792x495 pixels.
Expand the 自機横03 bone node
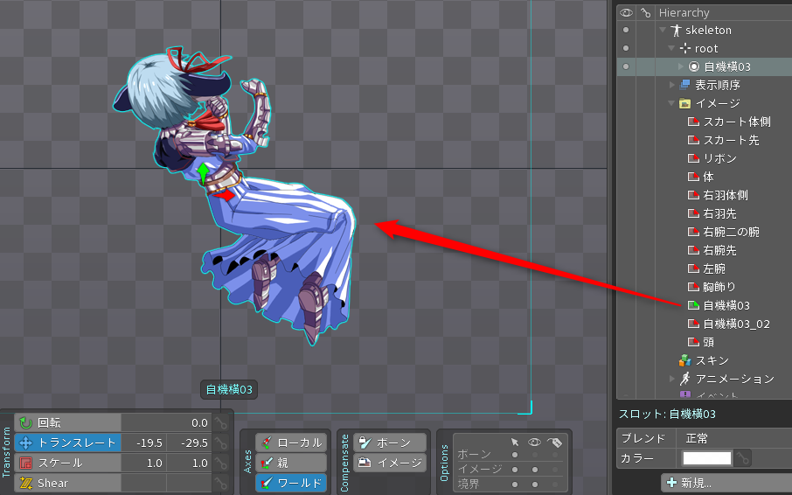pos(680,66)
